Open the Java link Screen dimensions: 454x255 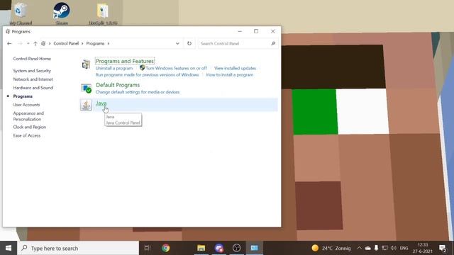101,103
